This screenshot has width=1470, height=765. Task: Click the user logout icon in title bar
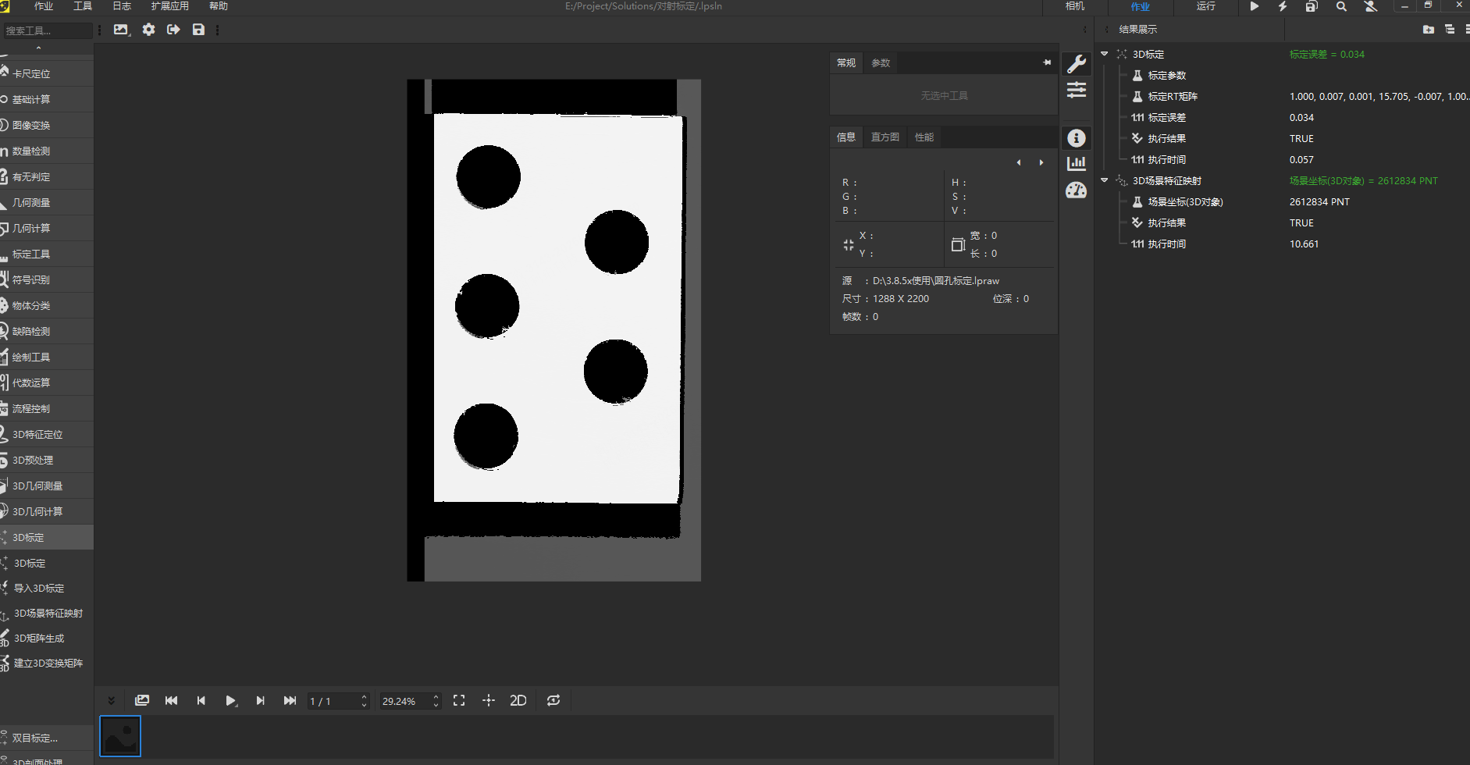coord(1370,6)
